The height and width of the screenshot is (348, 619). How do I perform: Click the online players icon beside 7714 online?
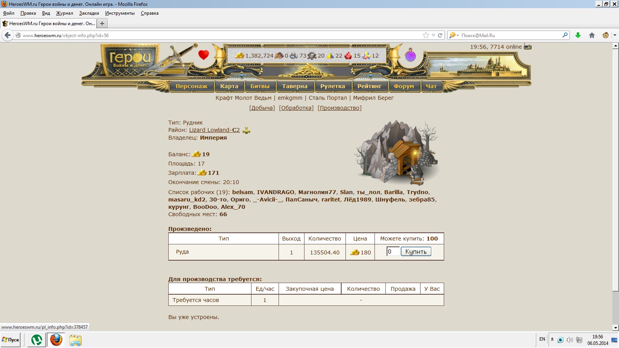coord(528,47)
